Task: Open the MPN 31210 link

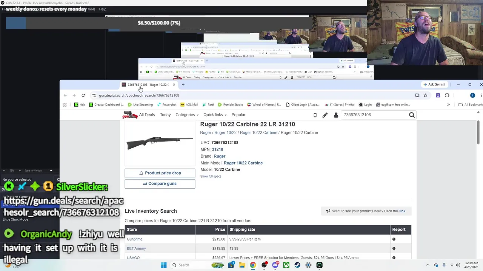Action: point(217,149)
